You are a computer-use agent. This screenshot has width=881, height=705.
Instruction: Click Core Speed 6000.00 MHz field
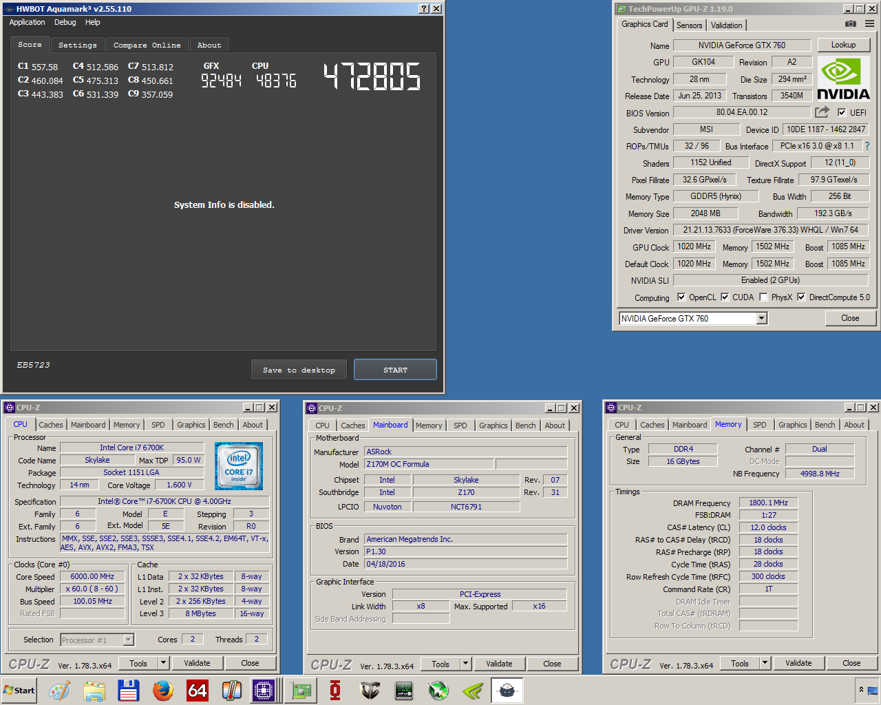pos(92,577)
